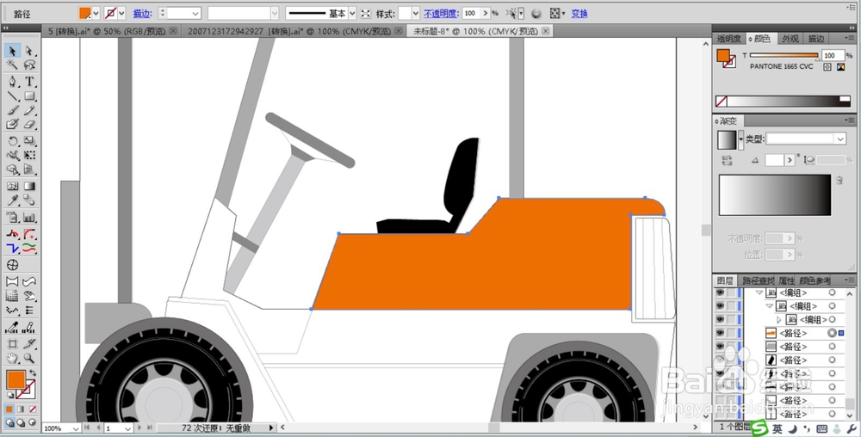Image resolution: width=861 pixels, height=437 pixels.
Task: Open the stroke weight dropdown
Action: pos(195,13)
